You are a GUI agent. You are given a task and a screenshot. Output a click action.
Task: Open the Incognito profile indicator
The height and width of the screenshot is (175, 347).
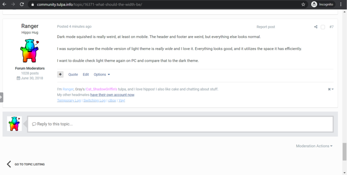[322, 5]
